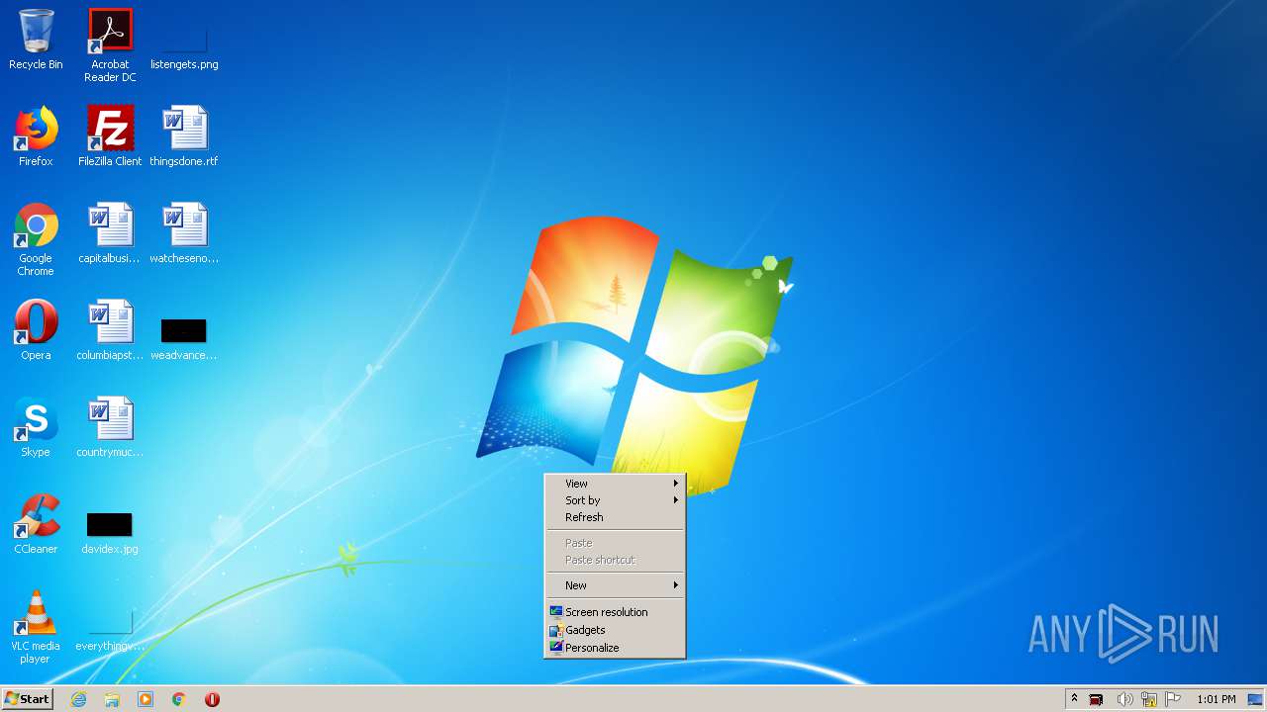Open the clock showing 1:01 PM
This screenshot has width=1267, height=712.
[1216, 699]
